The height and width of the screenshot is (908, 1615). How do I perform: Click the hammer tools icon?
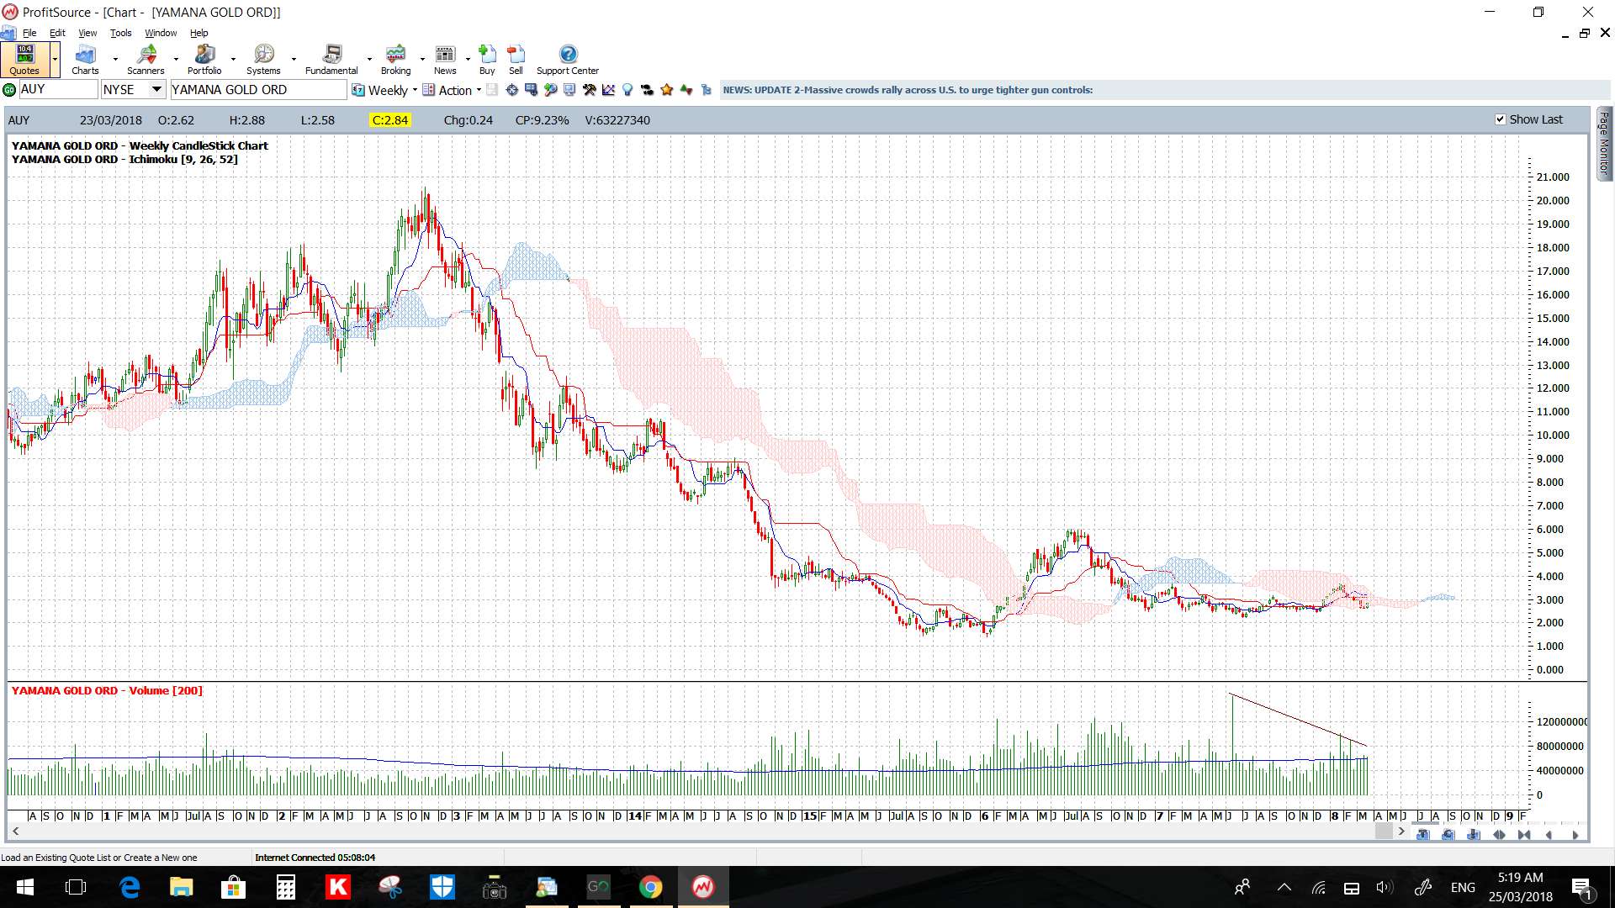point(589,90)
